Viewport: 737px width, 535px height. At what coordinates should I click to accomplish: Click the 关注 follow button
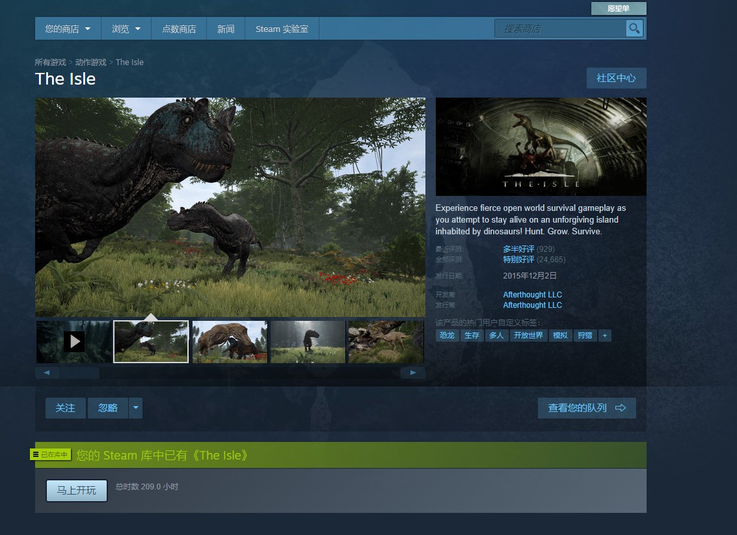[65, 407]
